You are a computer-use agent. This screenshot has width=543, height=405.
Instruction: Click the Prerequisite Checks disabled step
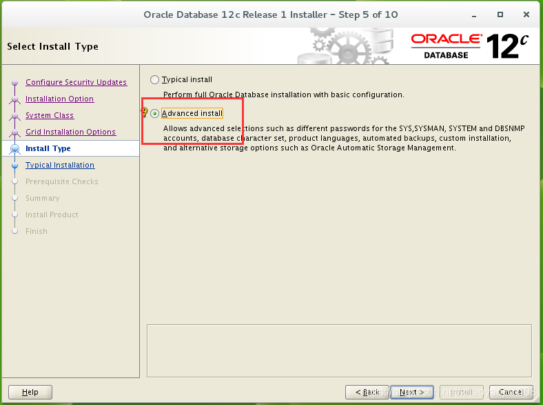click(61, 181)
